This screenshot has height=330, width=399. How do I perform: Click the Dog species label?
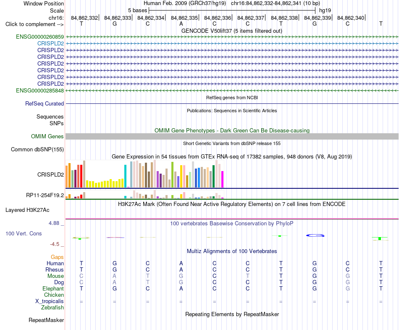click(59, 282)
